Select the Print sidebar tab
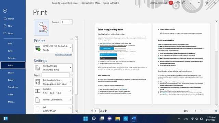Viewport: 219px width, 123px height. tap(13, 65)
